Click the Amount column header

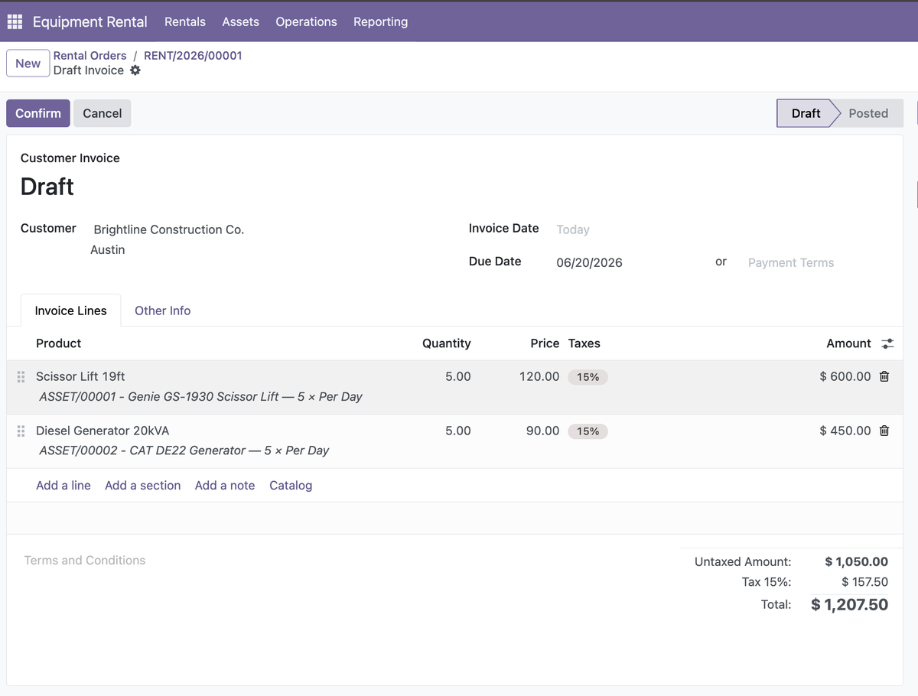point(848,343)
